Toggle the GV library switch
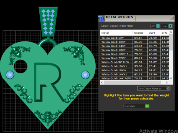 (155, 26)
